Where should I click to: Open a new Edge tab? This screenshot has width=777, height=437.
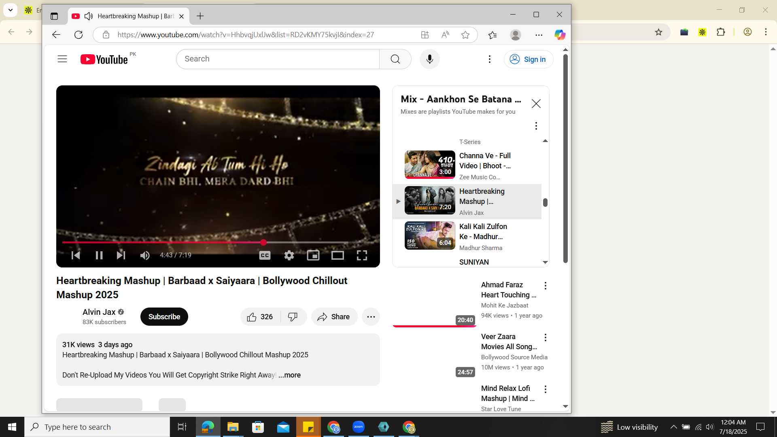(200, 16)
